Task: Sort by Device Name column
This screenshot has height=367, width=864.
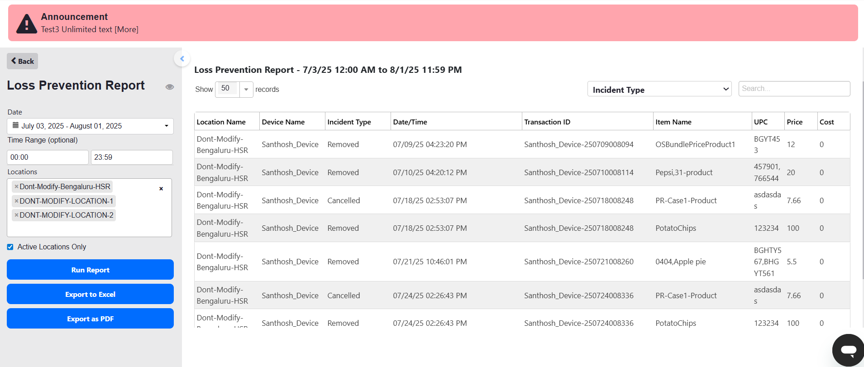Action: [292, 122]
